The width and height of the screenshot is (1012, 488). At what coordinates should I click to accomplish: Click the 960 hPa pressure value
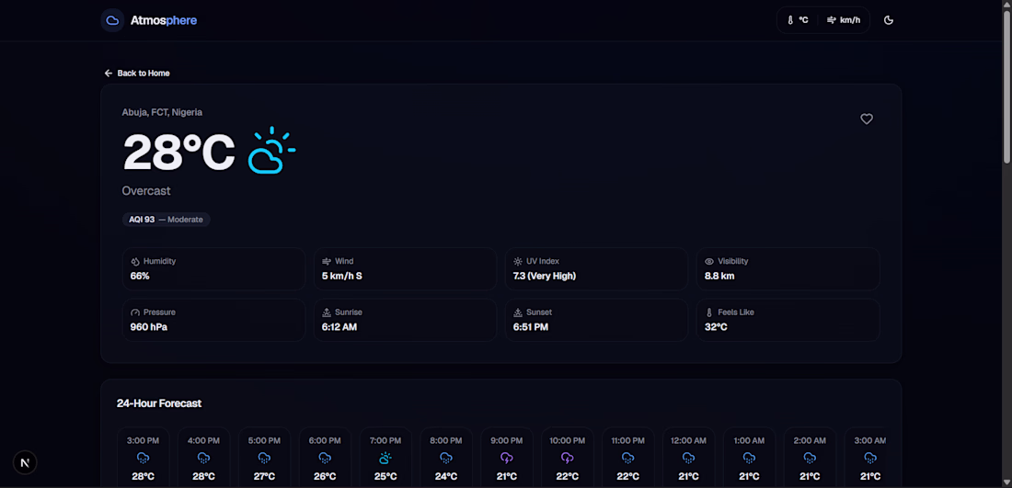click(x=149, y=327)
